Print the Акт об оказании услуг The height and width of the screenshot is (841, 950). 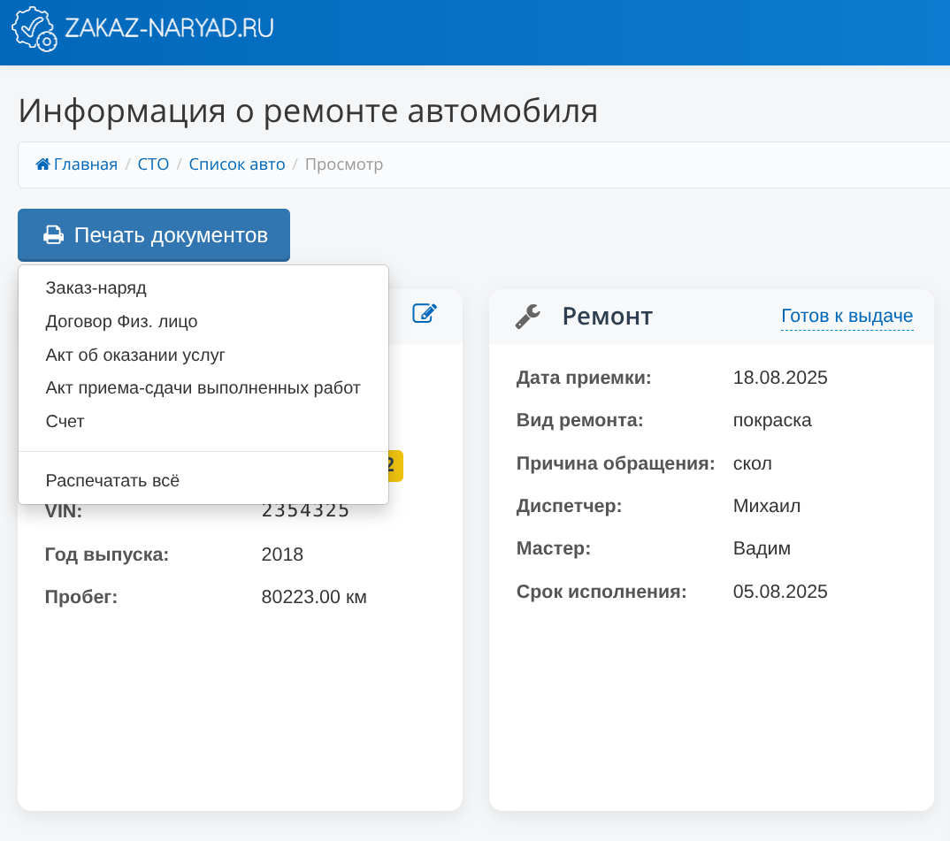point(135,356)
